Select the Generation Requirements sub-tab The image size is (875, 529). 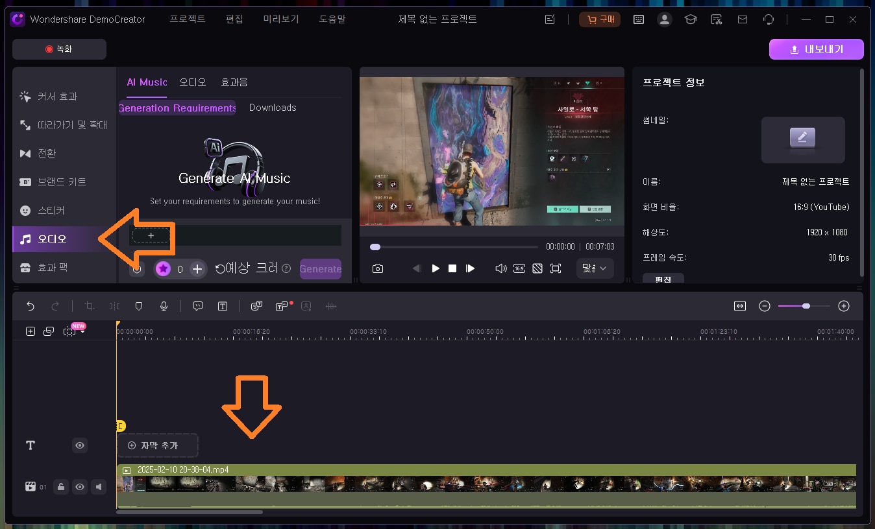click(177, 108)
